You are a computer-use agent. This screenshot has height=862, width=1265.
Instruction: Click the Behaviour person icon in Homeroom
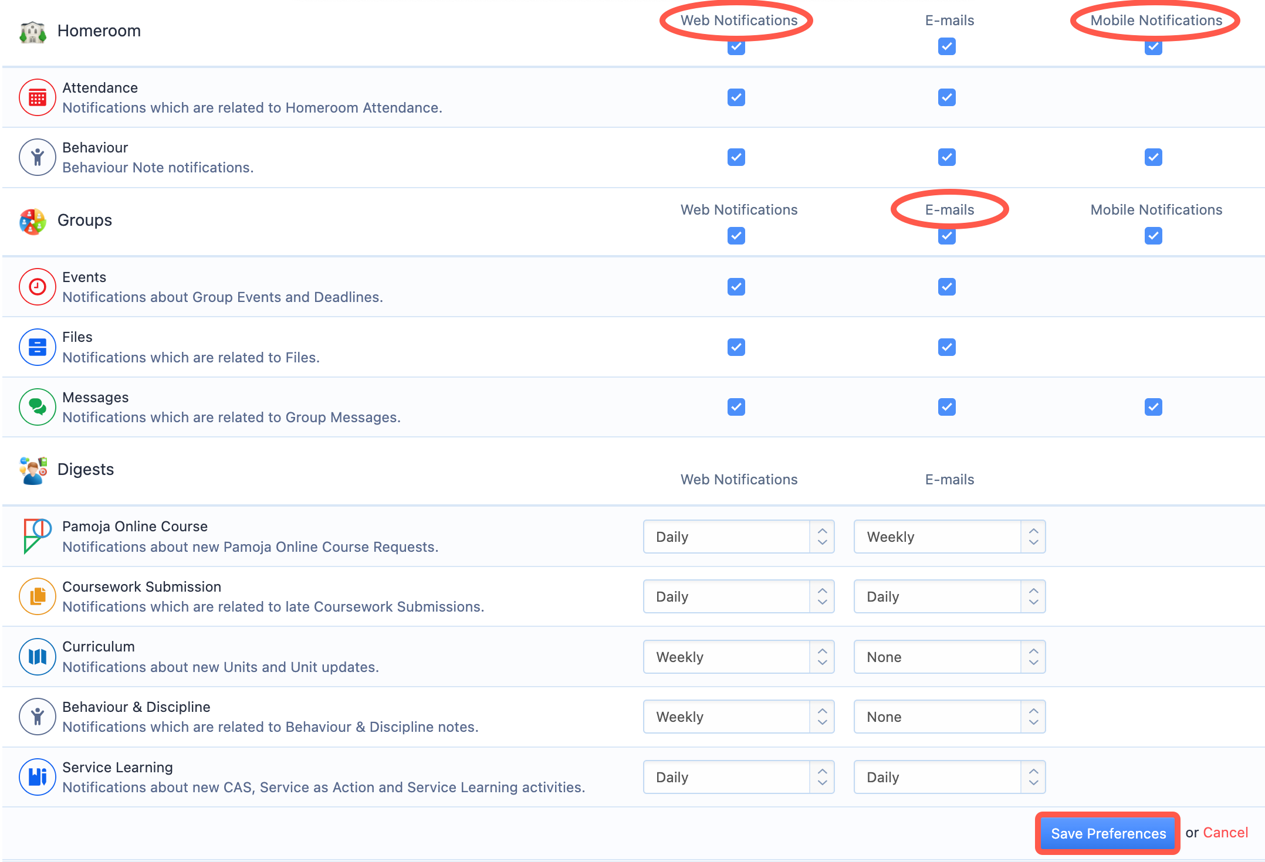38,157
